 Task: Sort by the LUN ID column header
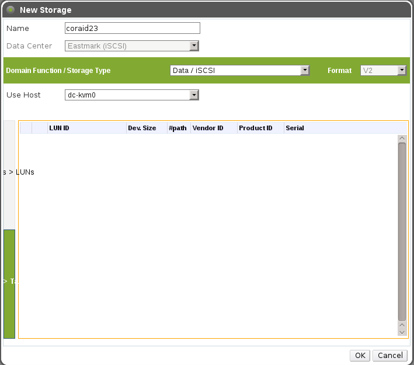[x=86, y=128]
